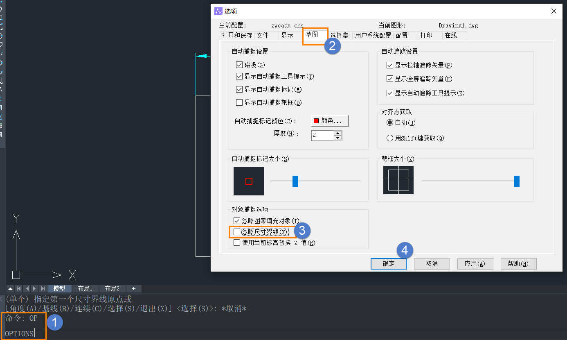This screenshot has width=567, height=340.
Task: Switch to the 布局1 layout tab
Action: pyautogui.click(x=85, y=289)
